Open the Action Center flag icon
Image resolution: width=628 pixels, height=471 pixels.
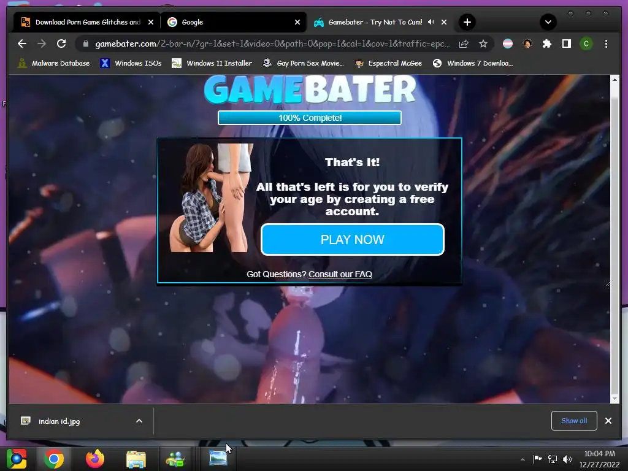[537, 459]
